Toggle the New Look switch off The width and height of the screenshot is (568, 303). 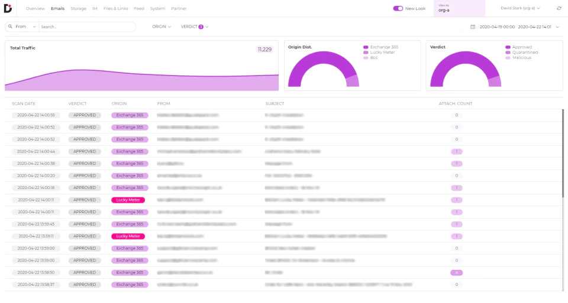tap(398, 8)
